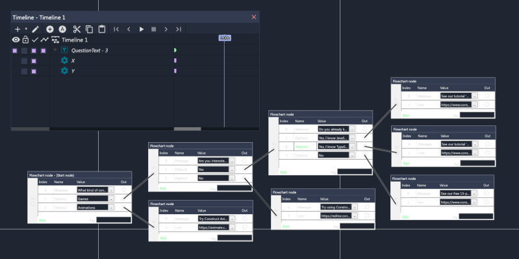
Task: Click the auto-keyframe 'A' circle icon
Action: (62, 29)
